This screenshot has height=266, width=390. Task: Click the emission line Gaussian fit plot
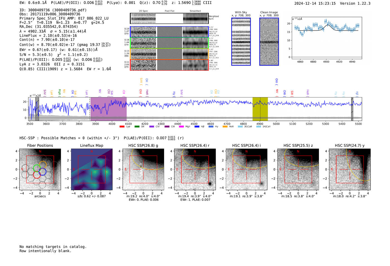327,38
